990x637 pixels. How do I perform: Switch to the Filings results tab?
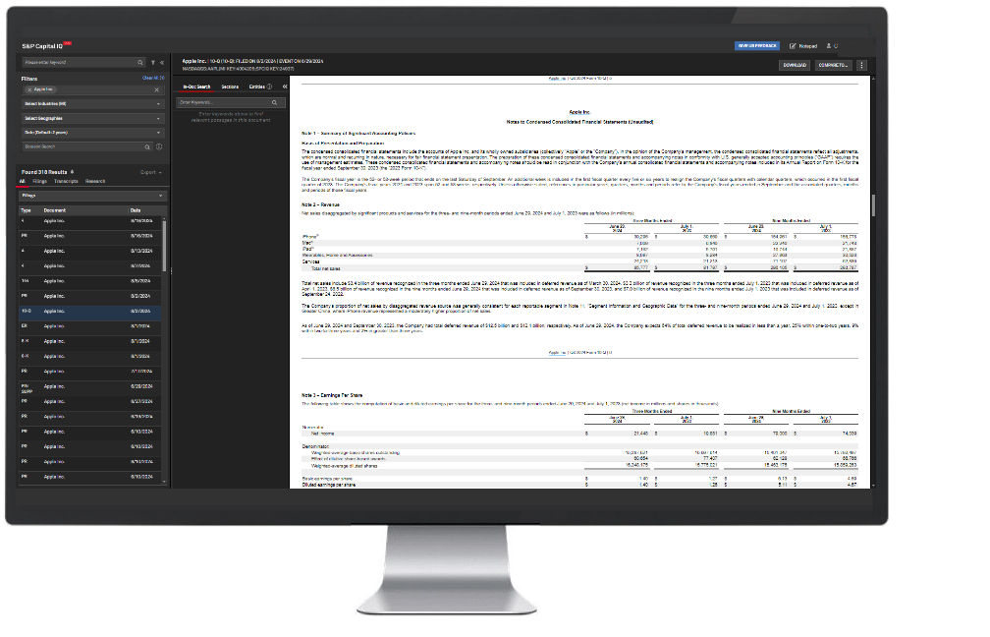pos(39,181)
